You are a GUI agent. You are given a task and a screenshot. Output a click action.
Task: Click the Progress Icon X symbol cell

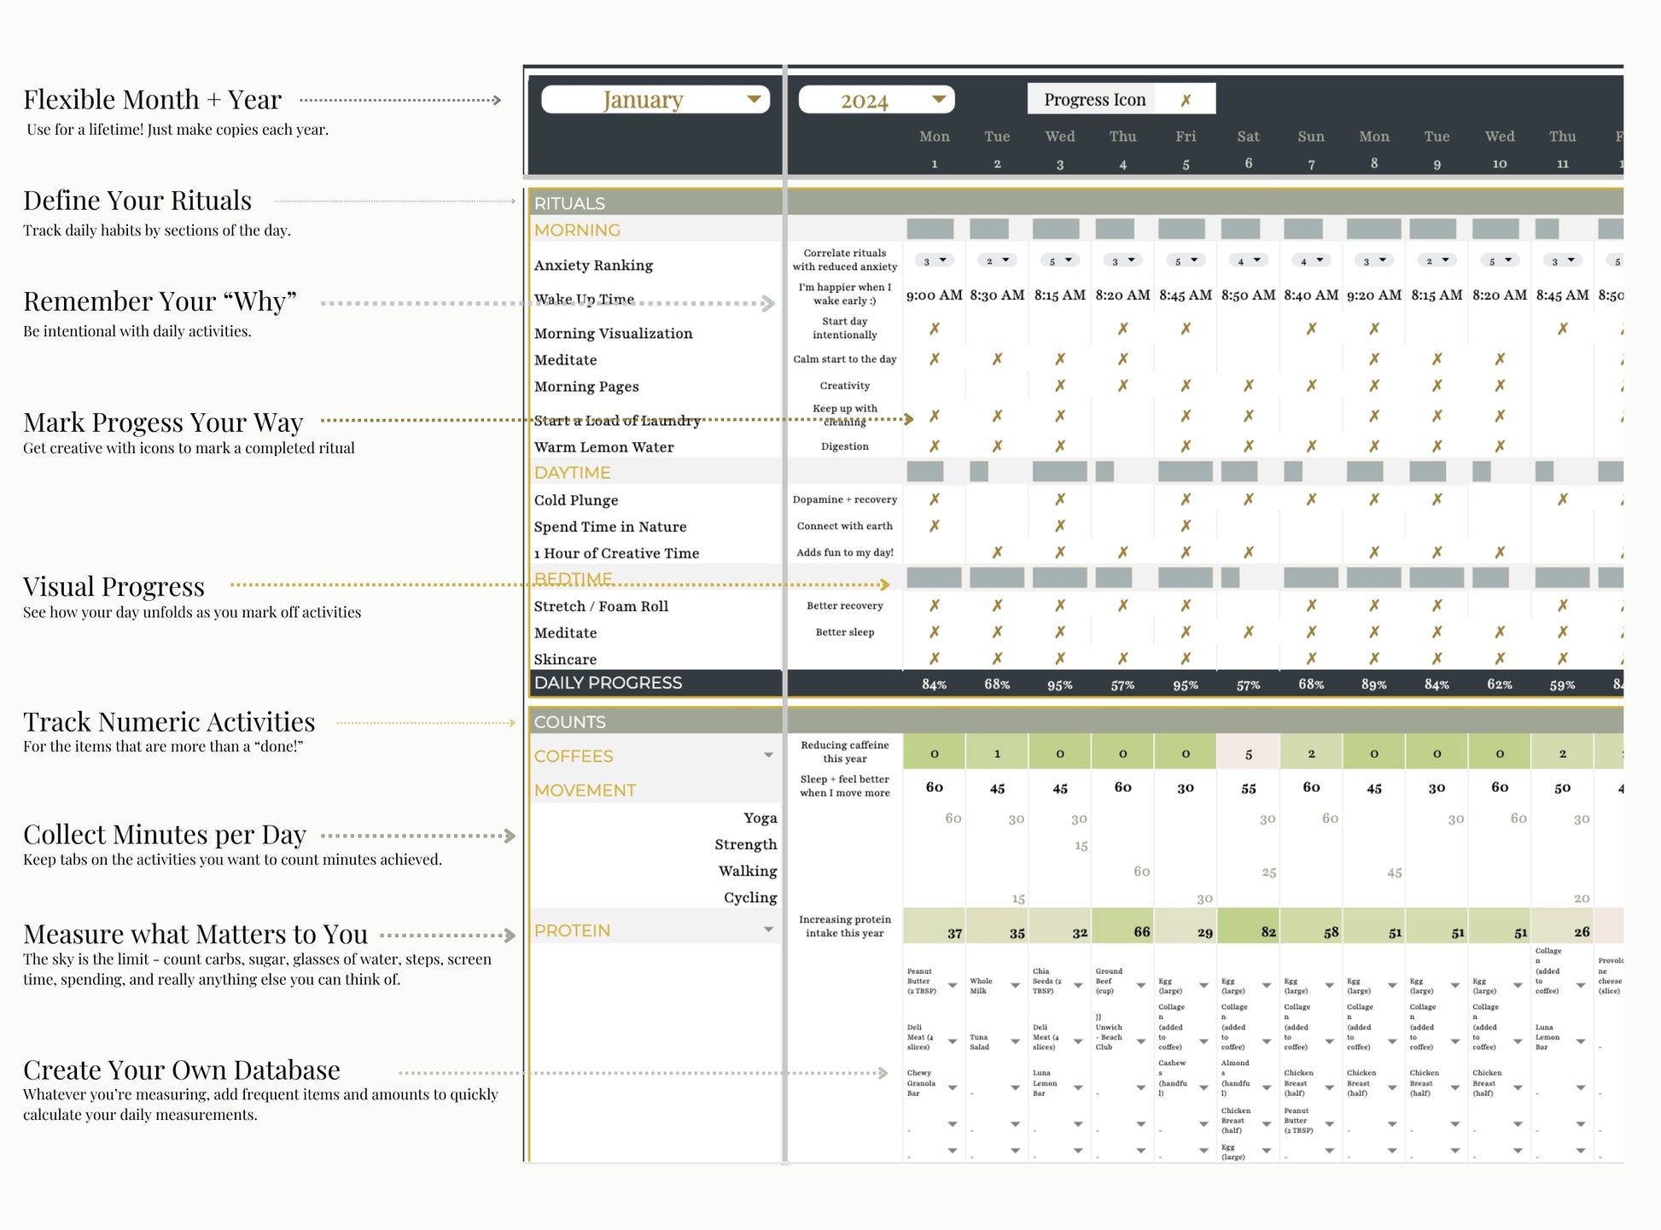(x=1186, y=100)
